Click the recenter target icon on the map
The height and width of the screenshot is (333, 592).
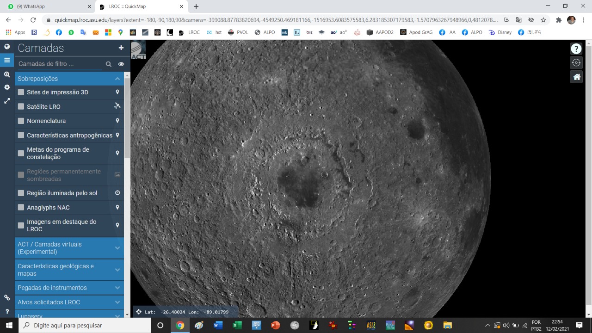576,62
